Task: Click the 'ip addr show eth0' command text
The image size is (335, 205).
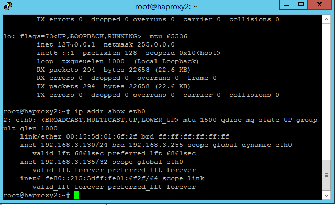Action: 110,111
